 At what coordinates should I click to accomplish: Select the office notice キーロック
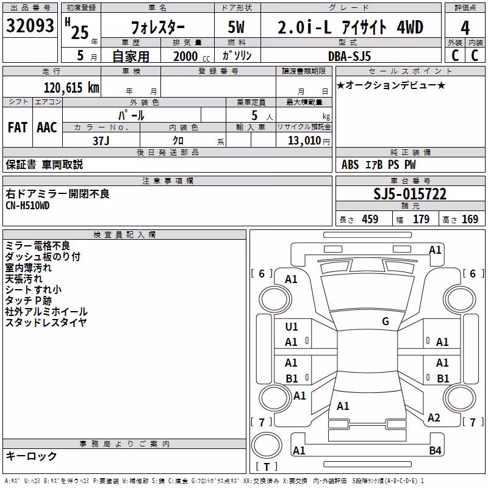pyautogui.click(x=31, y=456)
